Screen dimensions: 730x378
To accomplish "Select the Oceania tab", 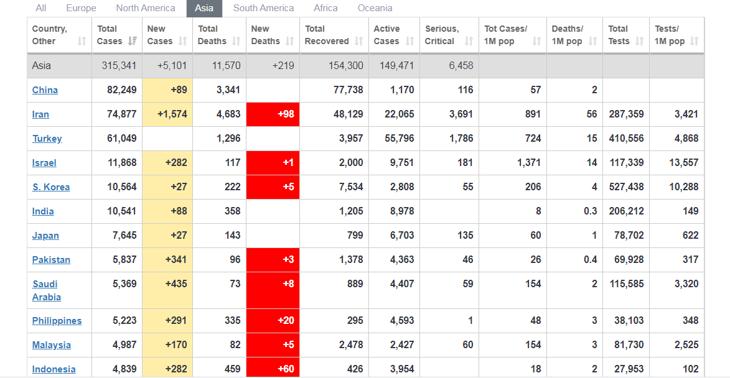I will click(375, 8).
